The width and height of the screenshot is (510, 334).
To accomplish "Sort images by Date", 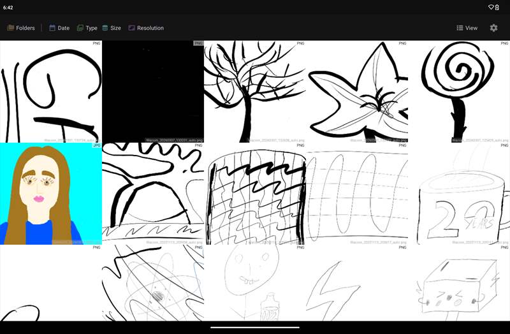I will click(x=59, y=28).
